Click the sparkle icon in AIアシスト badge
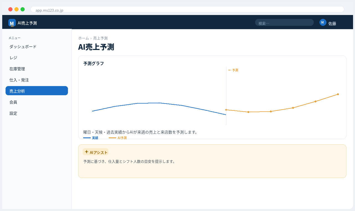Screen dimensions: 355x211 [x=87, y=152]
